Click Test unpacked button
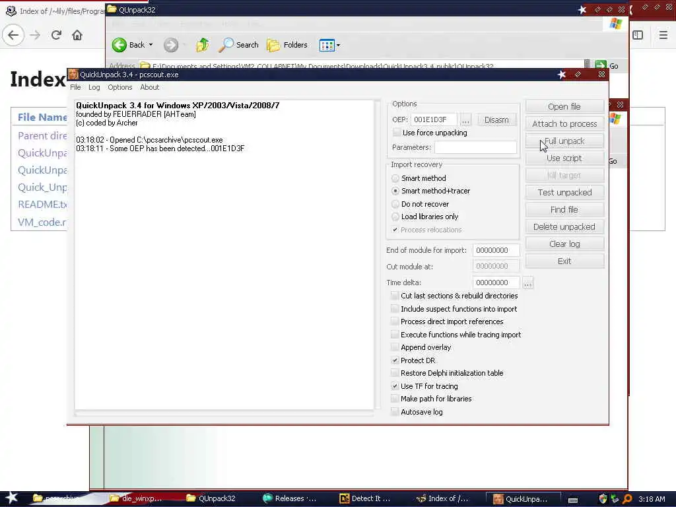Image resolution: width=676 pixels, height=507 pixels. coord(564,192)
